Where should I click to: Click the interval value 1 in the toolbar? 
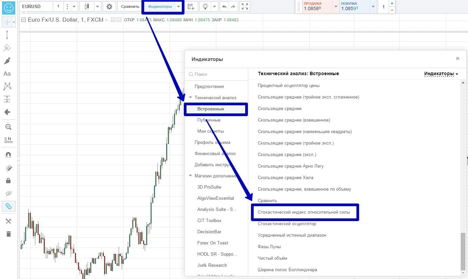[58, 6]
